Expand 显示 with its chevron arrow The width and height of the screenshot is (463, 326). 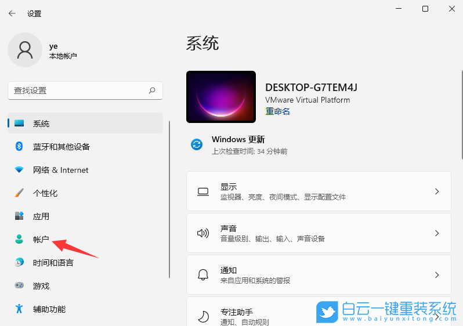click(x=437, y=191)
